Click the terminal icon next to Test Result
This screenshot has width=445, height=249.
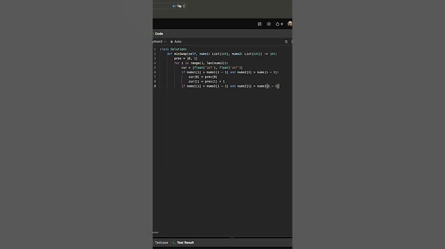pos(174,243)
